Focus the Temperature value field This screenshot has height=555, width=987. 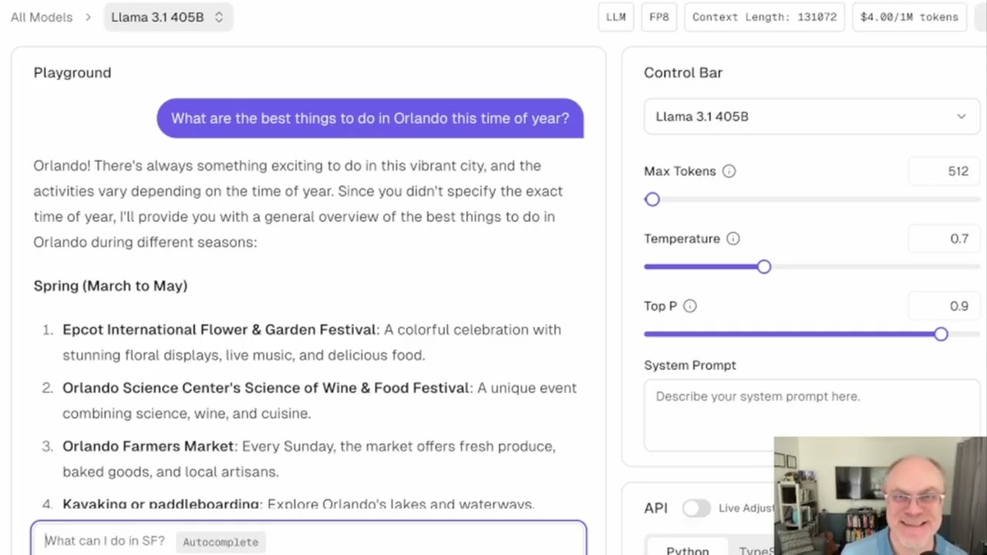(x=944, y=239)
